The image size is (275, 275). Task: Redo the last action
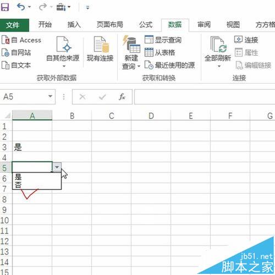(x=42, y=7)
